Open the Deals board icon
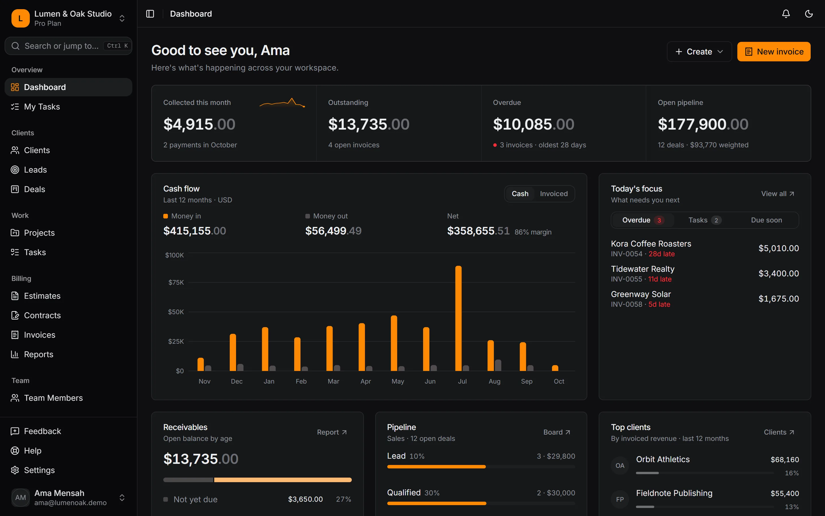825x516 pixels. pyautogui.click(x=15, y=189)
